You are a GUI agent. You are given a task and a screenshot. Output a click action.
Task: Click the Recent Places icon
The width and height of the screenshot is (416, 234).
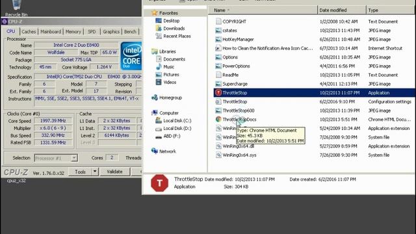pyautogui.click(x=159, y=36)
